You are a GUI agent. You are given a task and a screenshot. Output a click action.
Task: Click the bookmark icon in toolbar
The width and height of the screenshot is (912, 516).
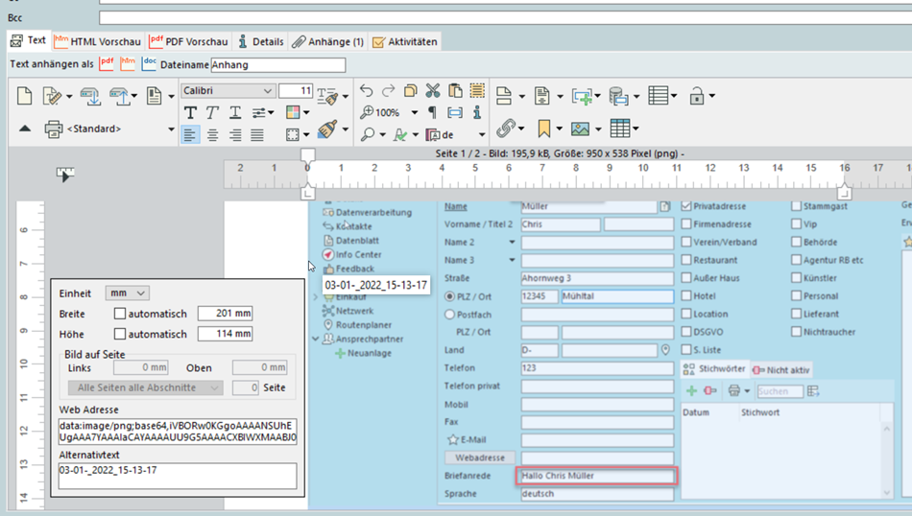click(543, 129)
